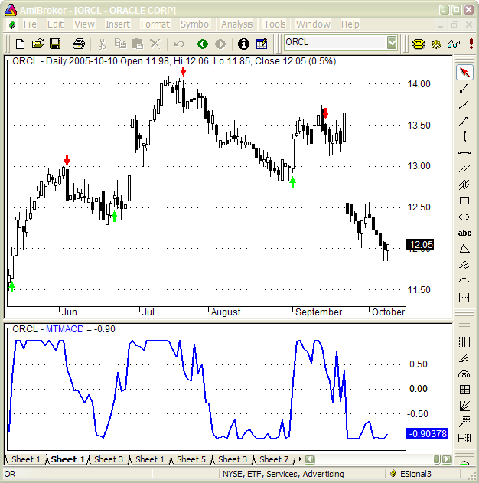This screenshot has height=483, width=479.
Task: Select the Fibonacci fan tool
Action: 464,357
